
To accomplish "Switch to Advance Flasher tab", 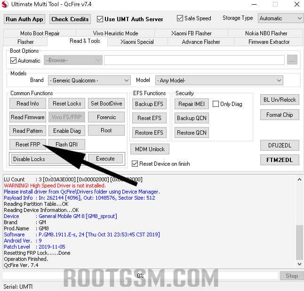I will (201, 42).
